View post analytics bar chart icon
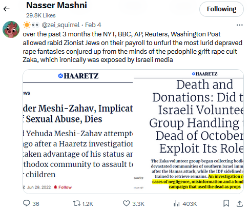The height and width of the screenshot is (211, 249). (177, 203)
